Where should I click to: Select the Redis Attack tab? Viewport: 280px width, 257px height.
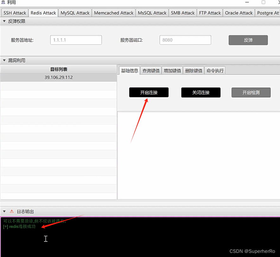click(43, 13)
